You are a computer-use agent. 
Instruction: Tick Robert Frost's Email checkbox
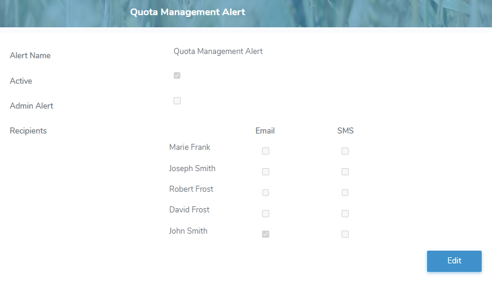(265, 193)
